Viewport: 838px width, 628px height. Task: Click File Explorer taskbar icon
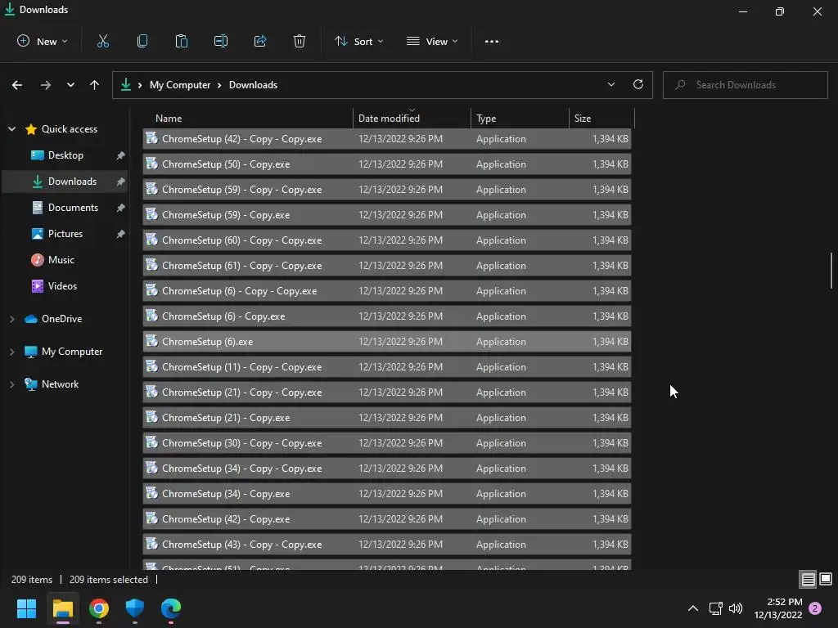tap(62, 608)
